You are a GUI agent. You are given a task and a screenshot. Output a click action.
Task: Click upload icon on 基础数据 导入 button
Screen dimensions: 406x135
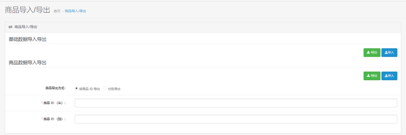(386, 52)
